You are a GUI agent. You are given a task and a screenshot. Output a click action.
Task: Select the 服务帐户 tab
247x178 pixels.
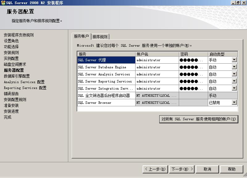tap(81, 36)
